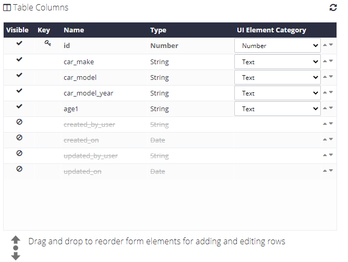
Task: Select the car_model_year column name
Action: click(88, 93)
